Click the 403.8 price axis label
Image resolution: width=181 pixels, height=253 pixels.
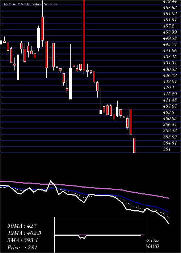(168, 112)
